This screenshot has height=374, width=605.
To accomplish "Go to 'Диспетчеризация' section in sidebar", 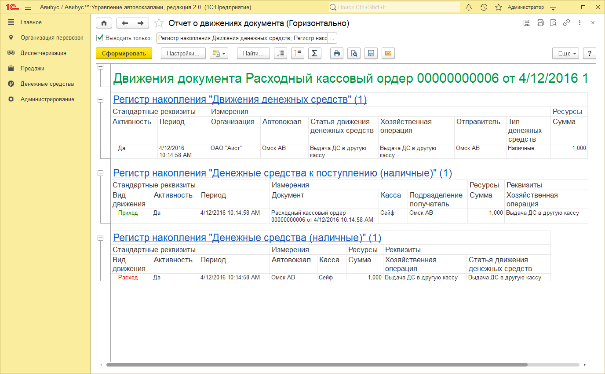I will point(43,53).
